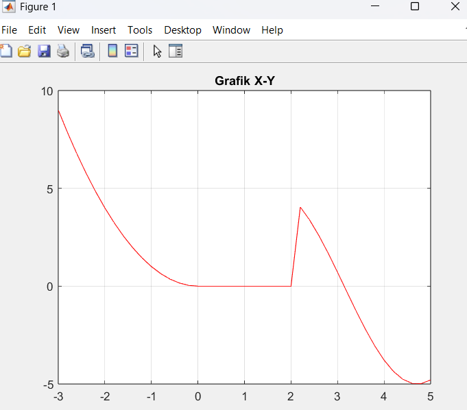Click the x-axis tick label '-1'
This screenshot has height=410, width=467.
(x=152, y=396)
